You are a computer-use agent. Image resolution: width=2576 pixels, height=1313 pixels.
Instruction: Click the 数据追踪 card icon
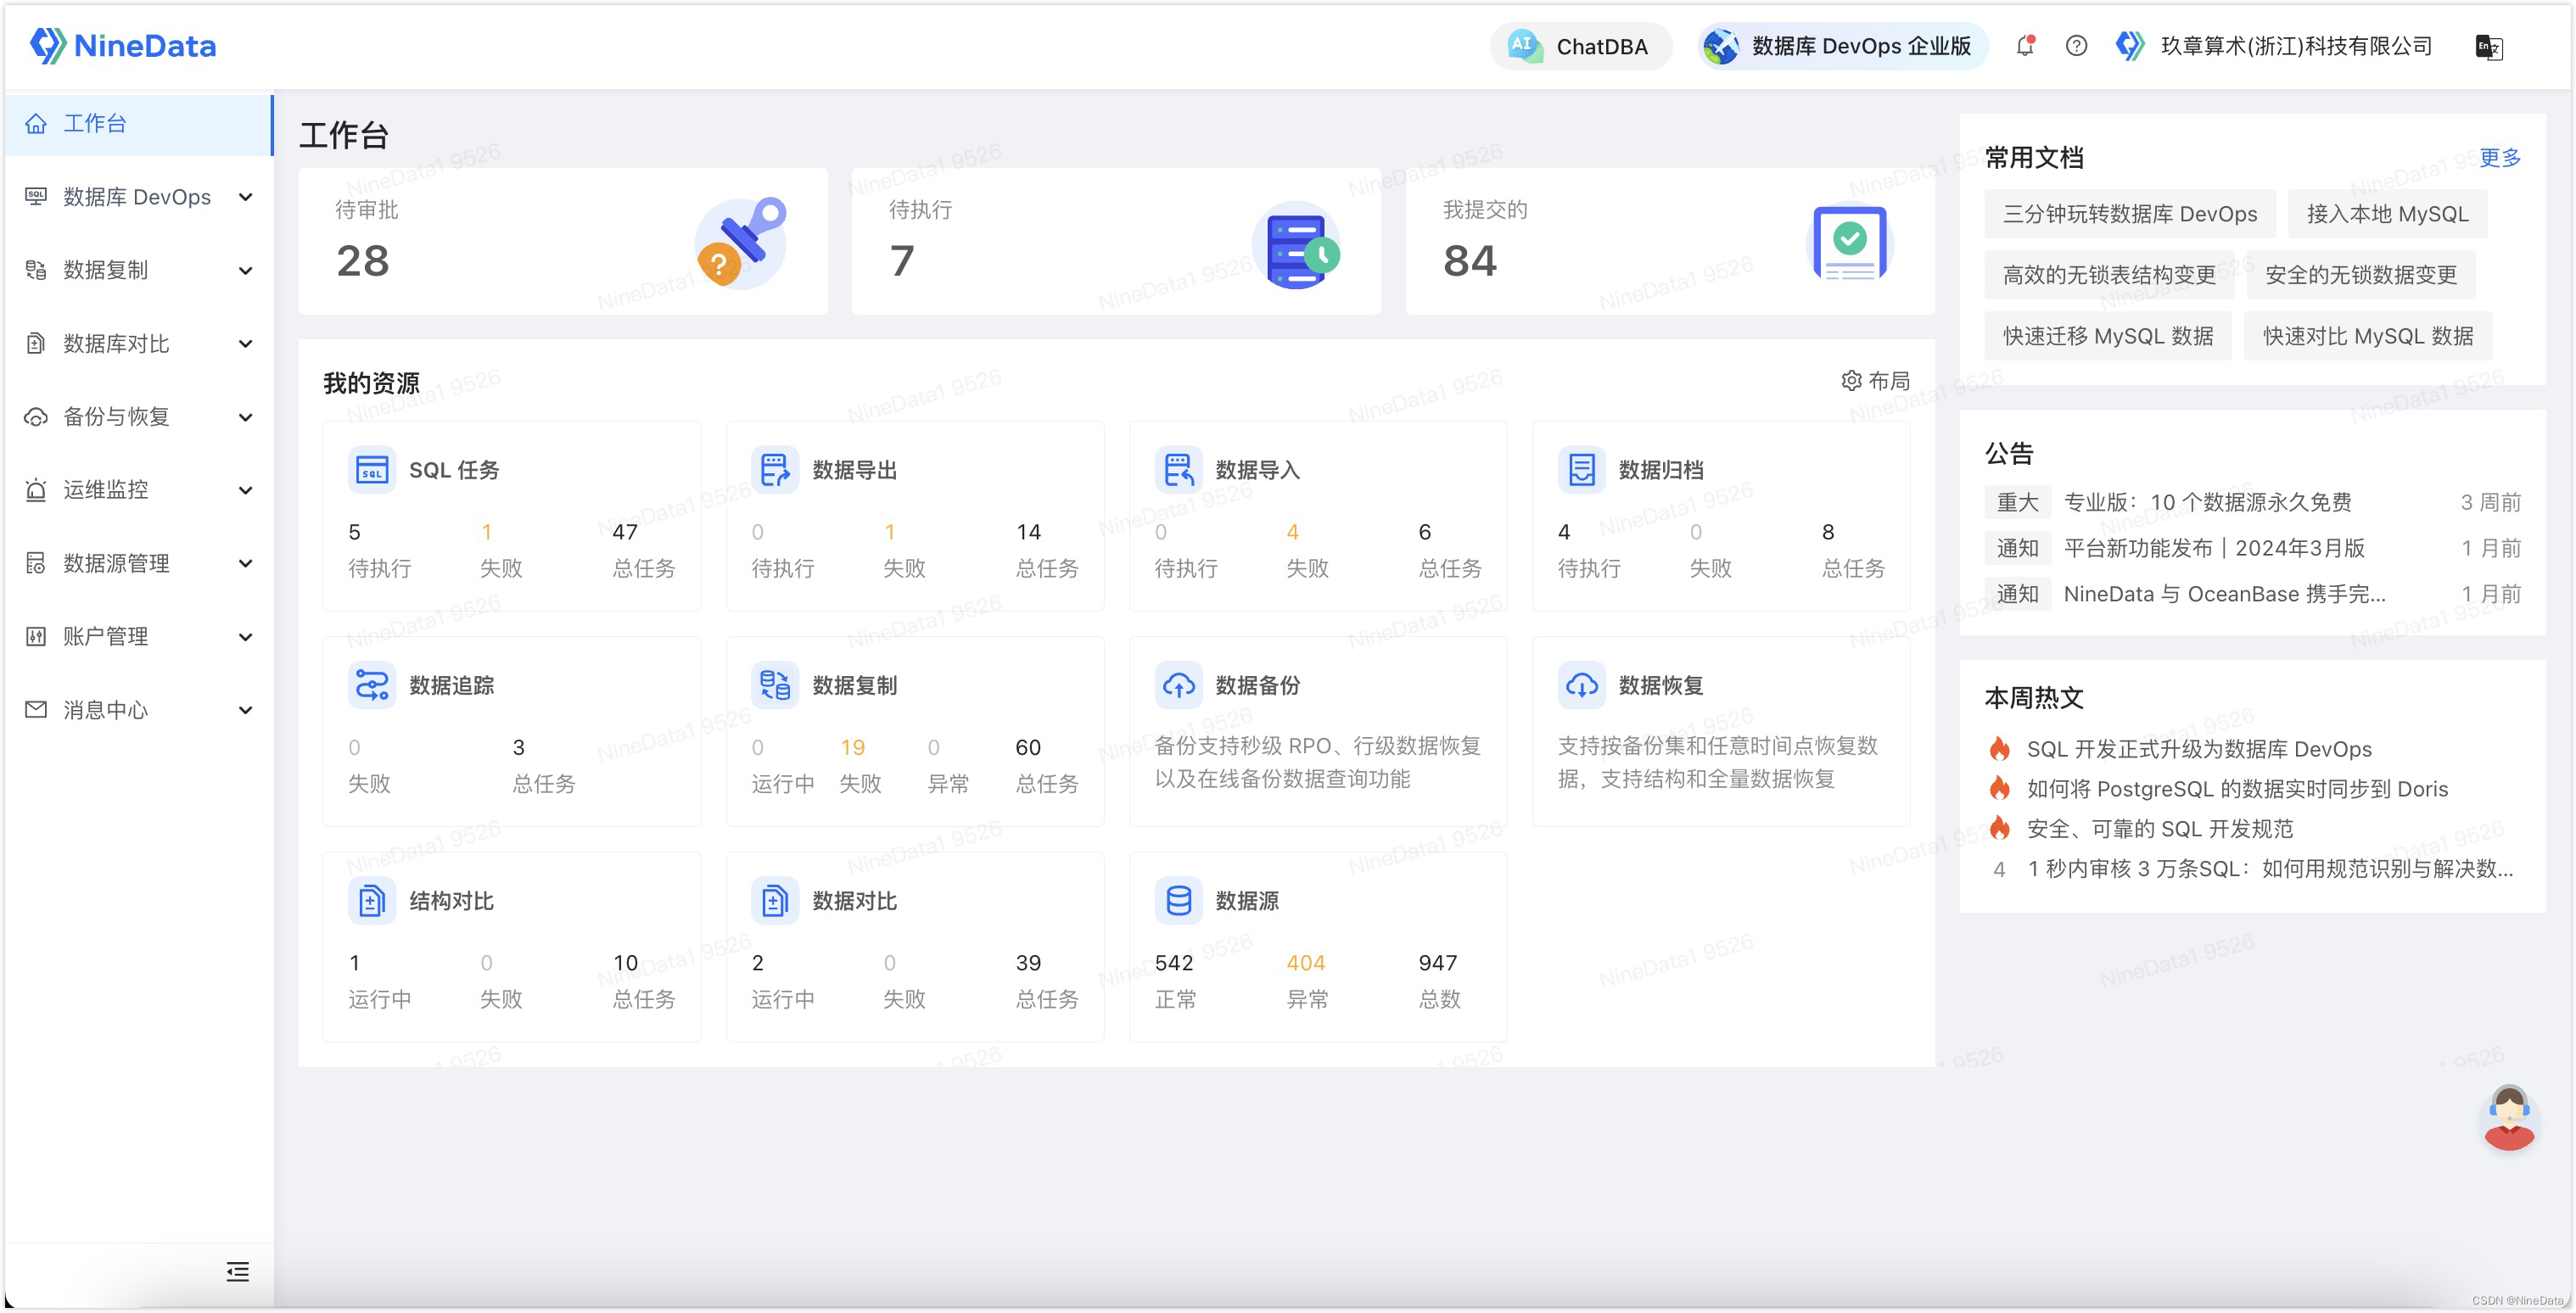point(372,685)
